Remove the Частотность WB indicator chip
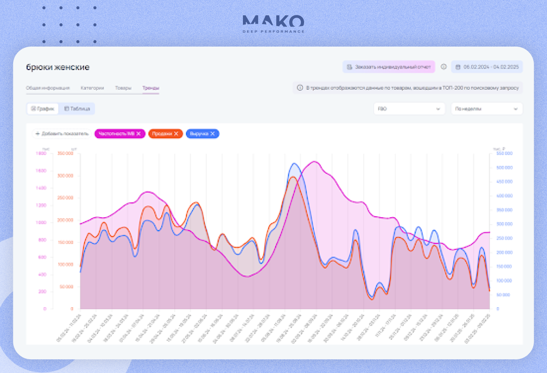Screen dimensions: 547x373 click(138, 134)
